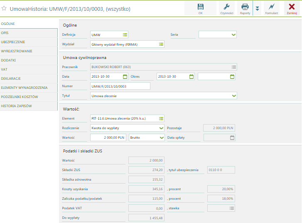
Task: Click the Pozostaje 2 000,00 PLN field
Action: click(x=219, y=128)
